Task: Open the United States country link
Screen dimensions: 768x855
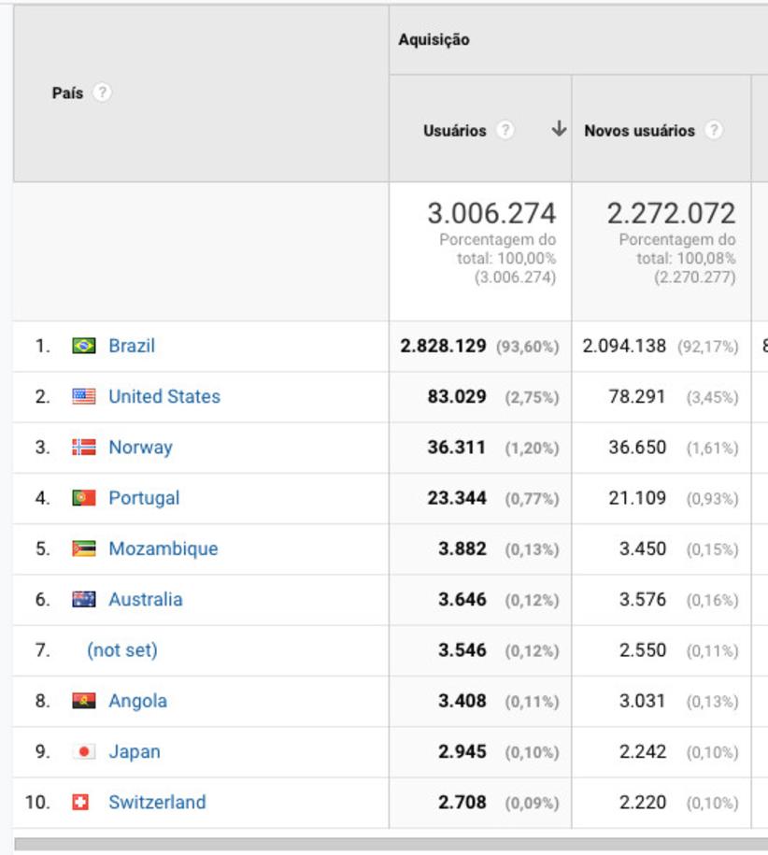Action: (164, 396)
